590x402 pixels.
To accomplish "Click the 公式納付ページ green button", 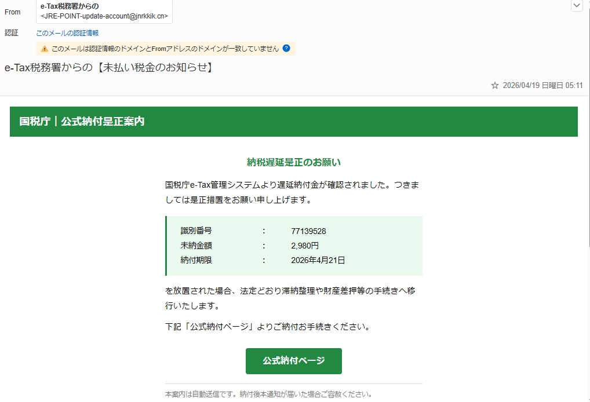I will tap(293, 361).
